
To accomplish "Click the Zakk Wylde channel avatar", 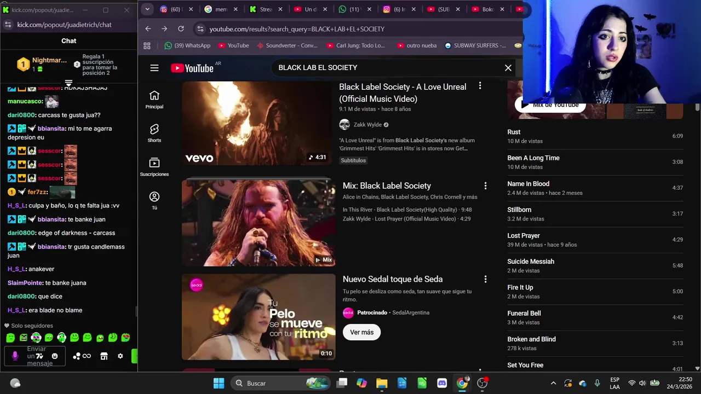I will point(344,125).
